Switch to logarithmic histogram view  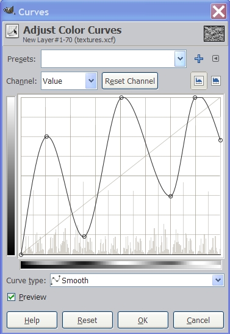(x=216, y=81)
